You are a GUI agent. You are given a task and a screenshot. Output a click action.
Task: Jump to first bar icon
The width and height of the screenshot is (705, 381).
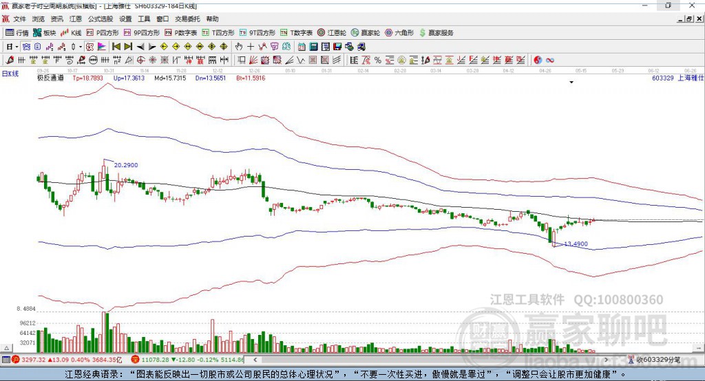point(116,47)
